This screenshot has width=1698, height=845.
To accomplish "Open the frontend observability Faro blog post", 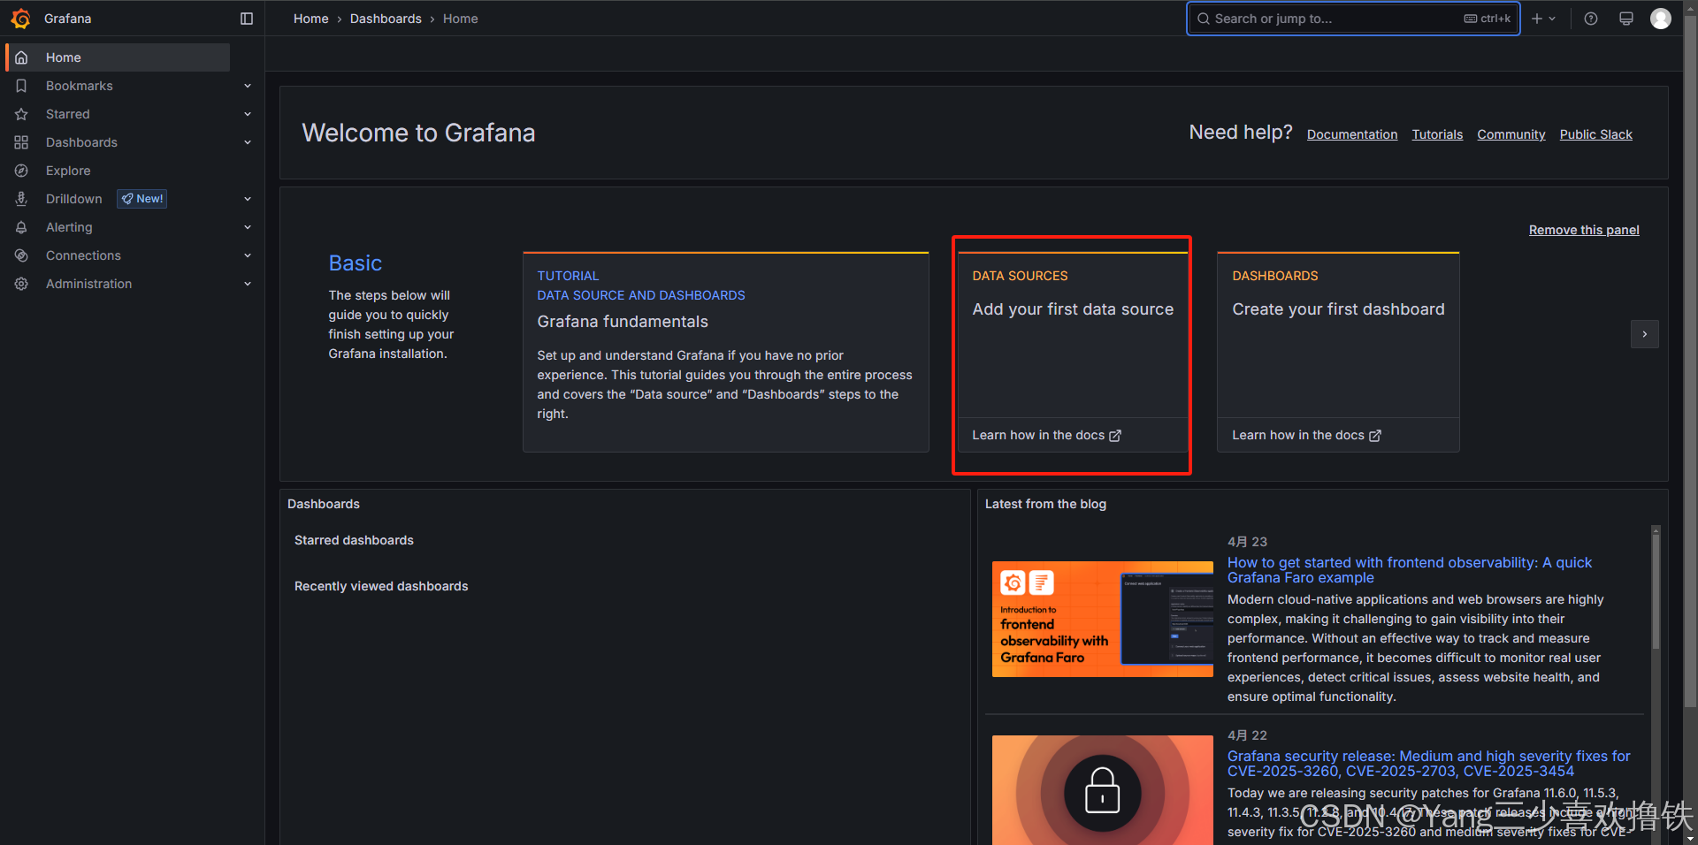I will [1410, 570].
